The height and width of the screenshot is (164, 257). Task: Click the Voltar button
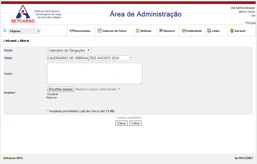coord(135,123)
